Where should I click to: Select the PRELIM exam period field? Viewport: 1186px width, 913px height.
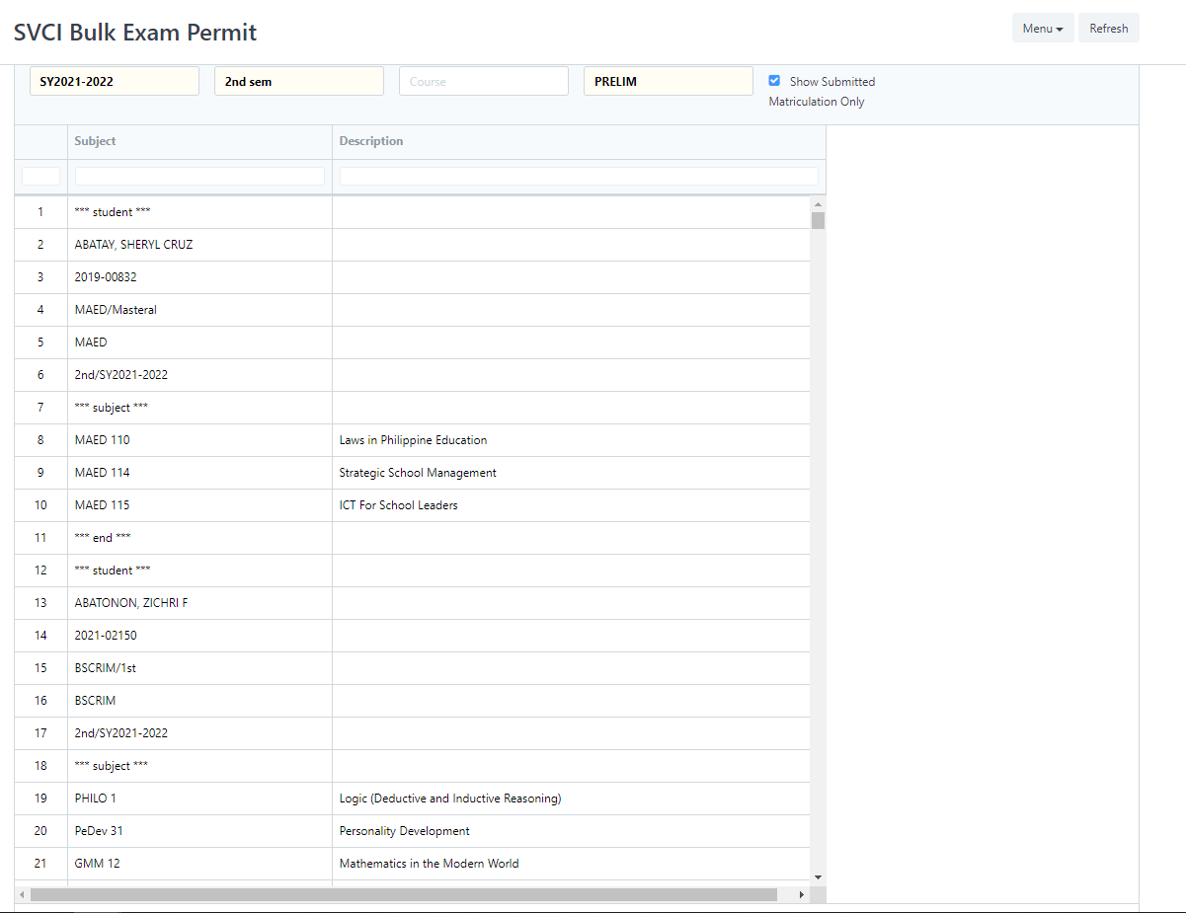click(669, 81)
